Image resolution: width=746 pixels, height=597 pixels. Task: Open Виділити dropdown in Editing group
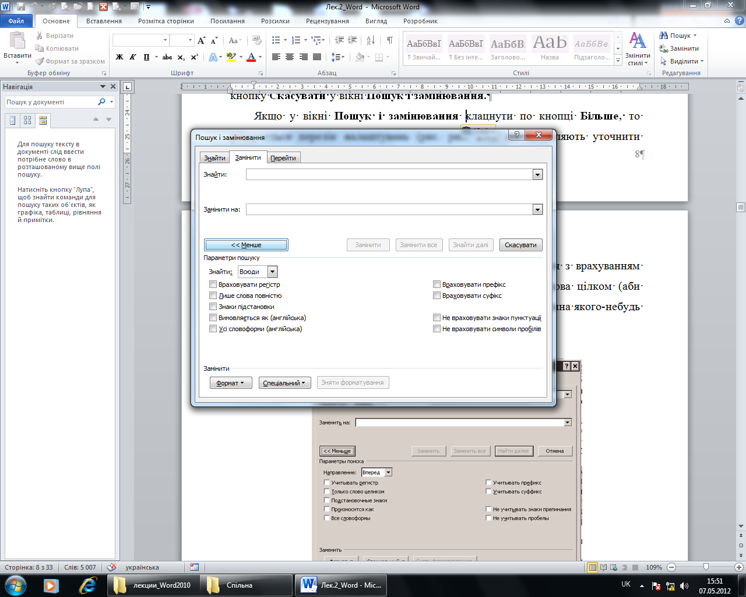coord(682,61)
